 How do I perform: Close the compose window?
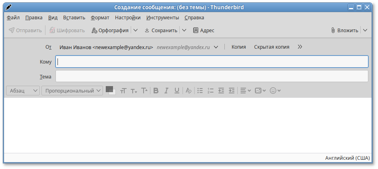(367, 8)
